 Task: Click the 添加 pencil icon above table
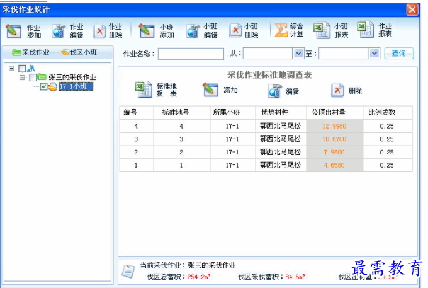click(210, 89)
